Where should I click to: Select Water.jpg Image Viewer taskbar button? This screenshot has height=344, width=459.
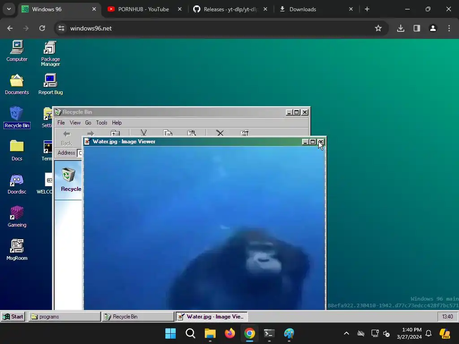[x=212, y=317]
